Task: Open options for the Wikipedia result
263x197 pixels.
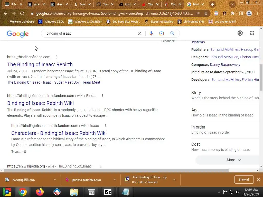Action: point(101,166)
